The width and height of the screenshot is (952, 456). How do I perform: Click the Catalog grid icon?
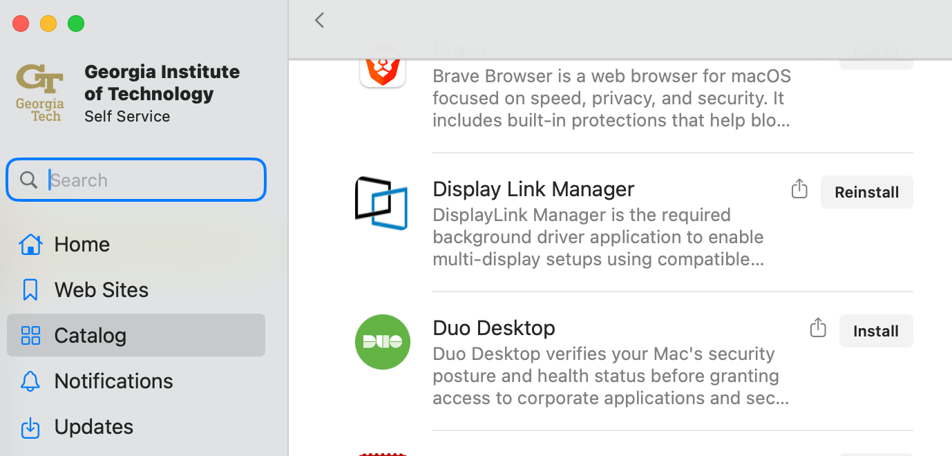coord(30,335)
